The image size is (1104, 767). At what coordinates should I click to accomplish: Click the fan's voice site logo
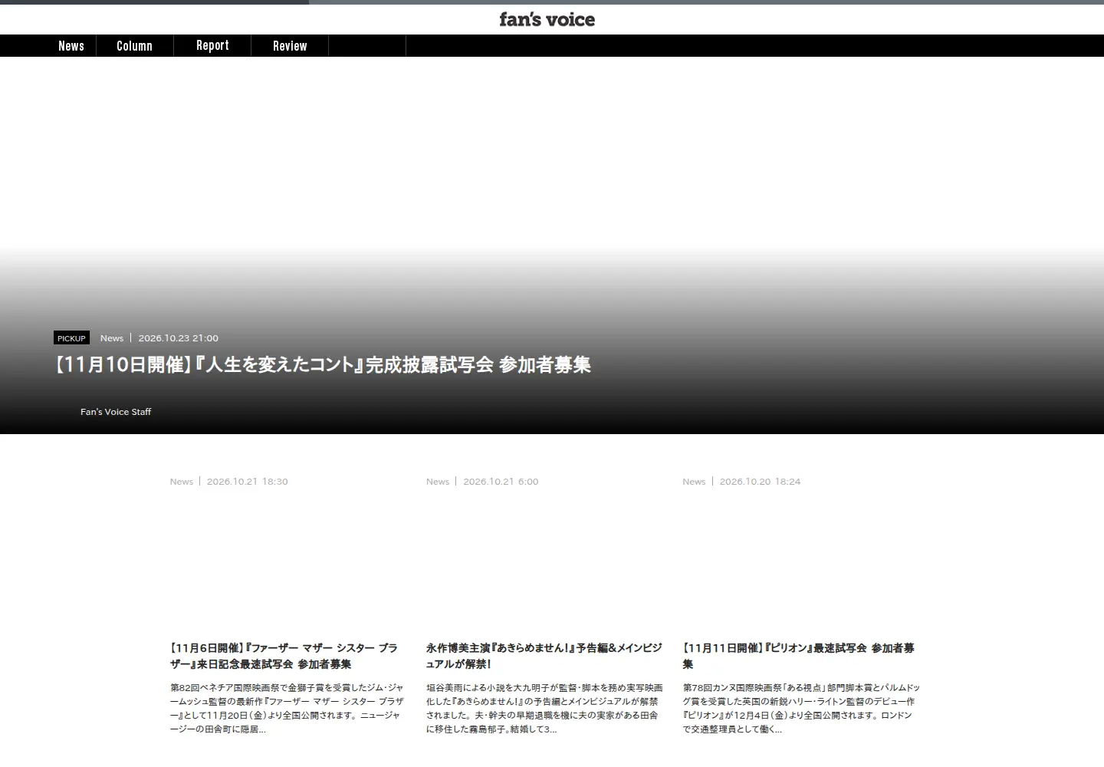pos(547,19)
